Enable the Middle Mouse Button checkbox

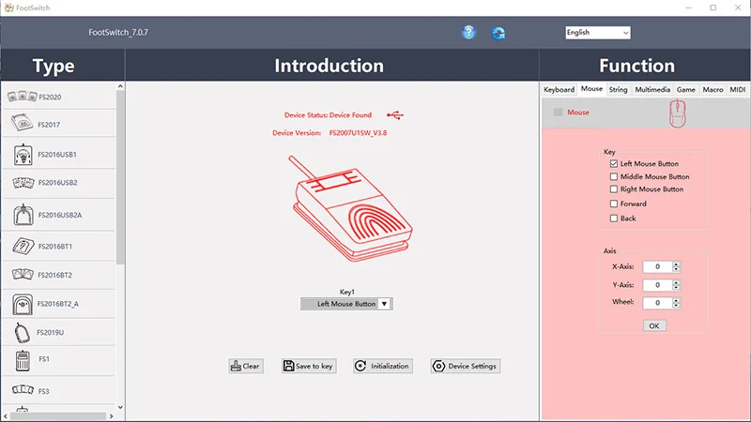(614, 176)
